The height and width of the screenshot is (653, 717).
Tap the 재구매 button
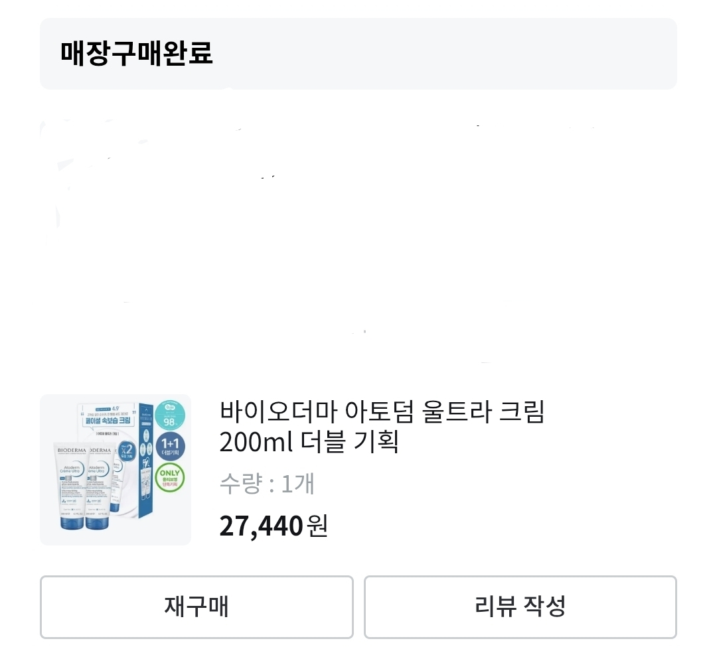click(x=197, y=607)
